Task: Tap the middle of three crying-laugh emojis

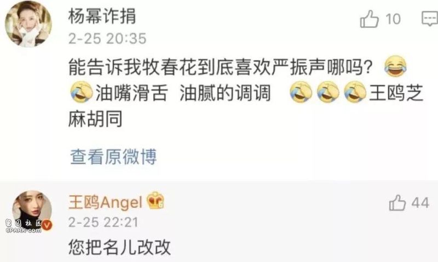Action: (x=328, y=92)
